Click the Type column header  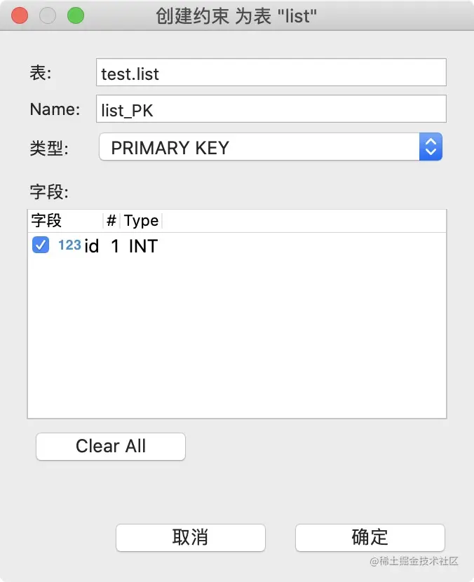tap(141, 221)
